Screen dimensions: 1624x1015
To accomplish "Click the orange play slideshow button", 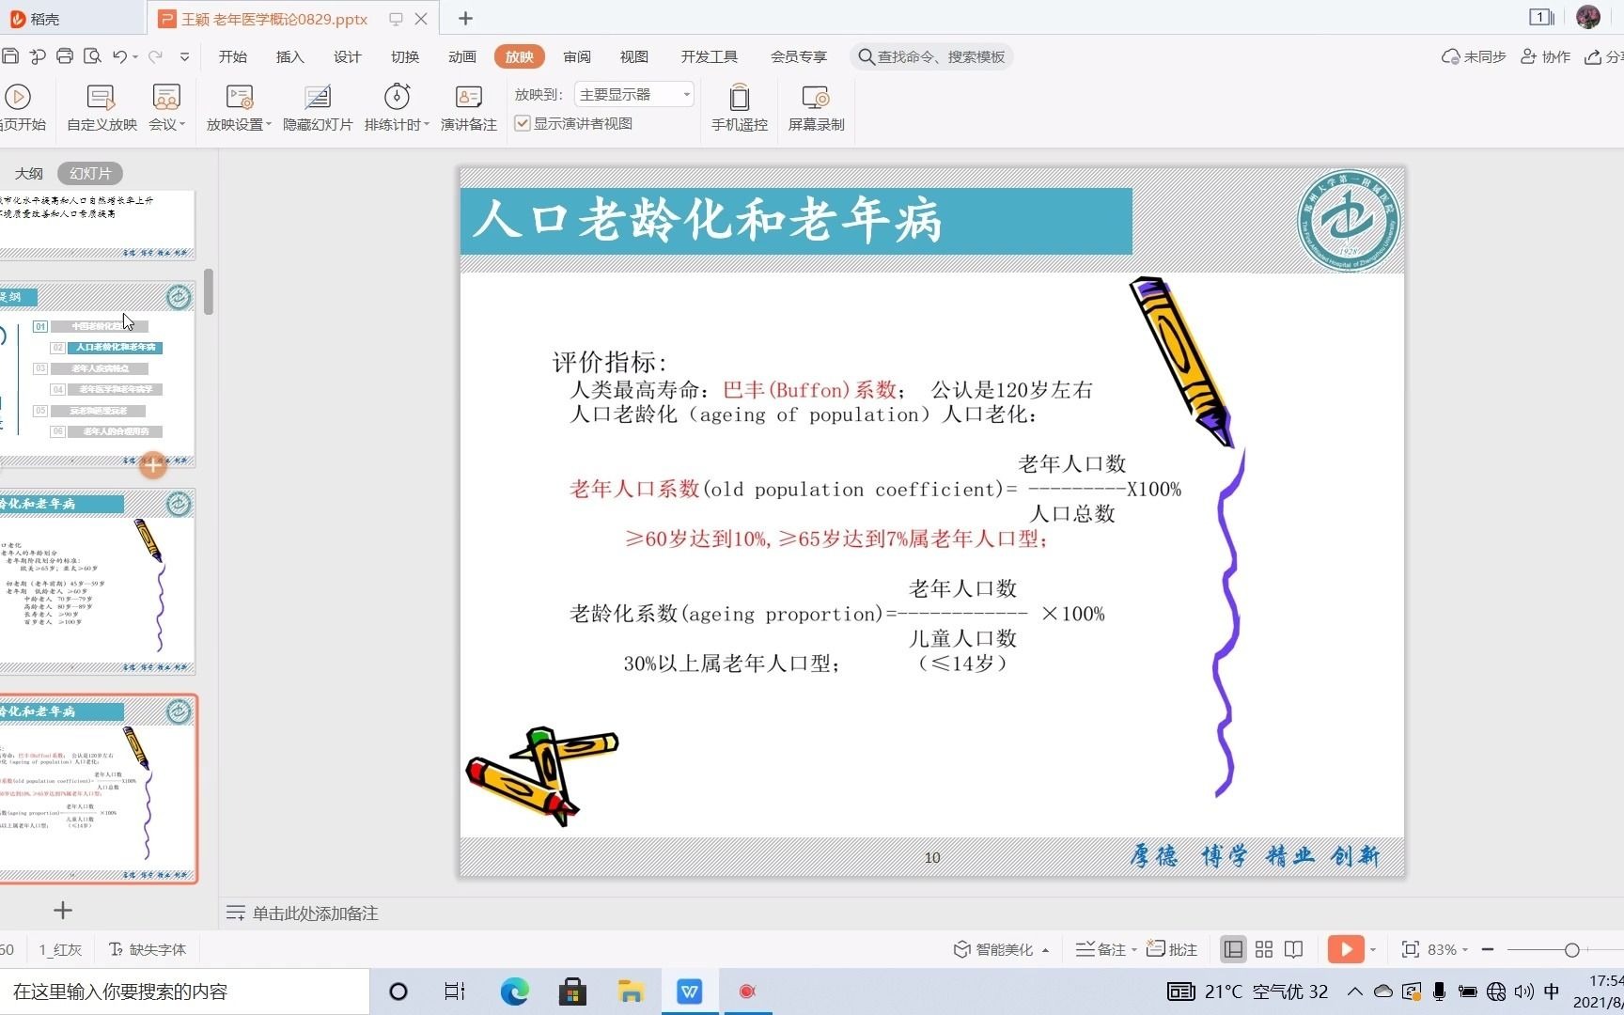I will point(1346,949).
